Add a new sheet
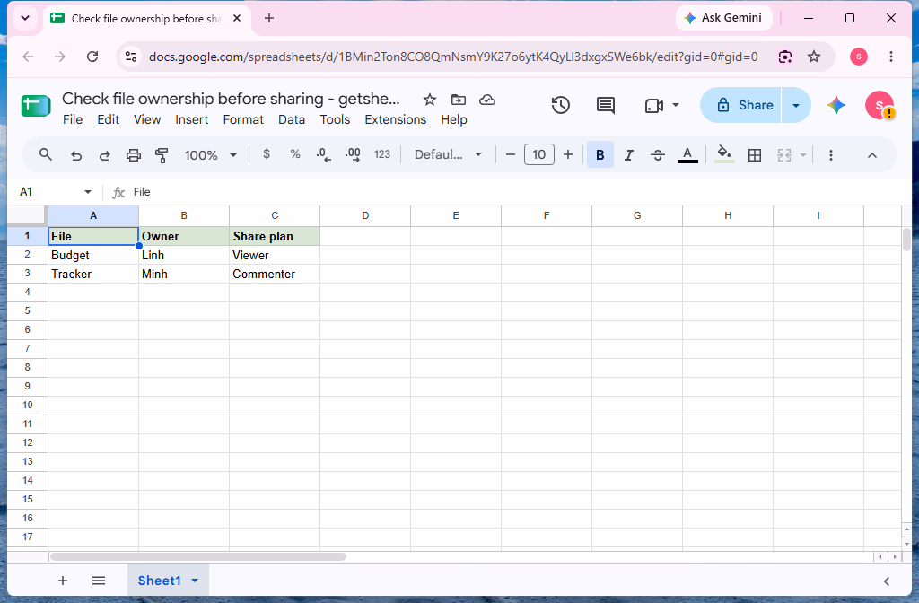The height and width of the screenshot is (603, 919). coord(63,581)
